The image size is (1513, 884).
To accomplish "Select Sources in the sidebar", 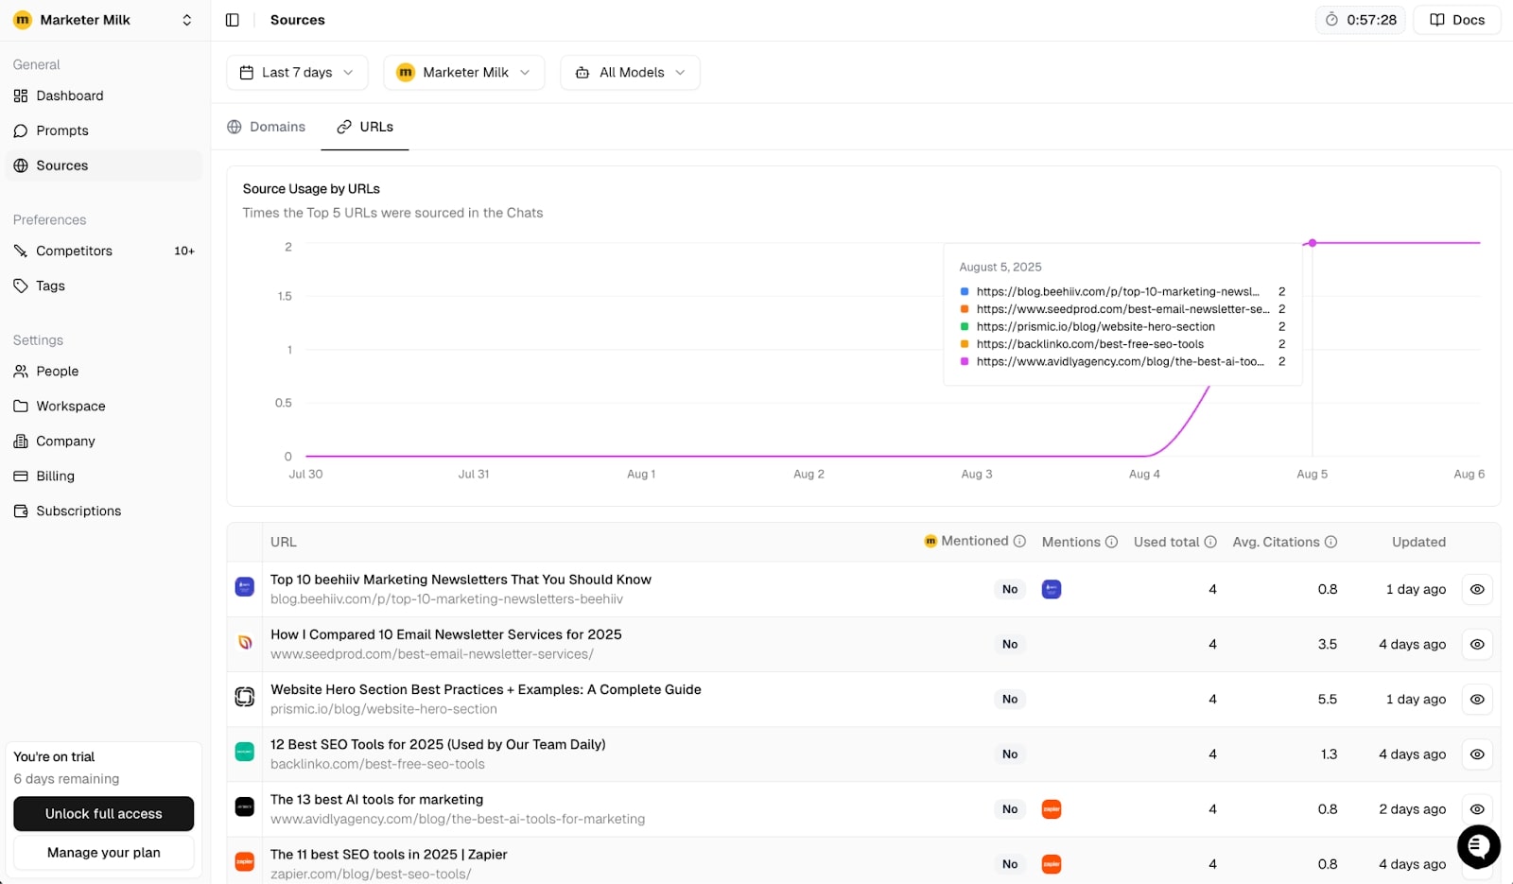I will point(104,165).
